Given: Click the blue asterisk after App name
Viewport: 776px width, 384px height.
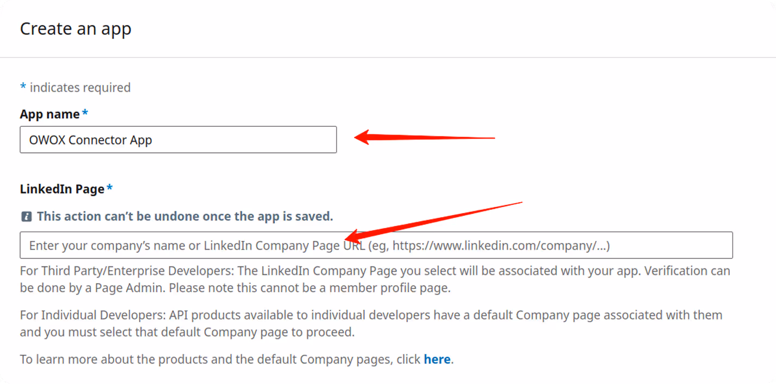Looking at the screenshot, I should click(x=84, y=112).
